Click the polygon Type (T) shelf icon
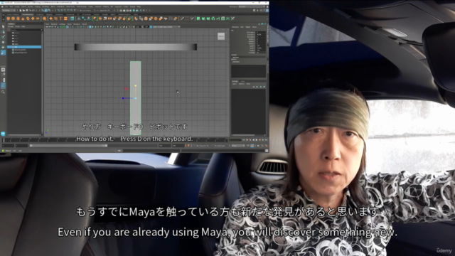Image resolution: width=455 pixels, height=256 pixels. [60, 18]
